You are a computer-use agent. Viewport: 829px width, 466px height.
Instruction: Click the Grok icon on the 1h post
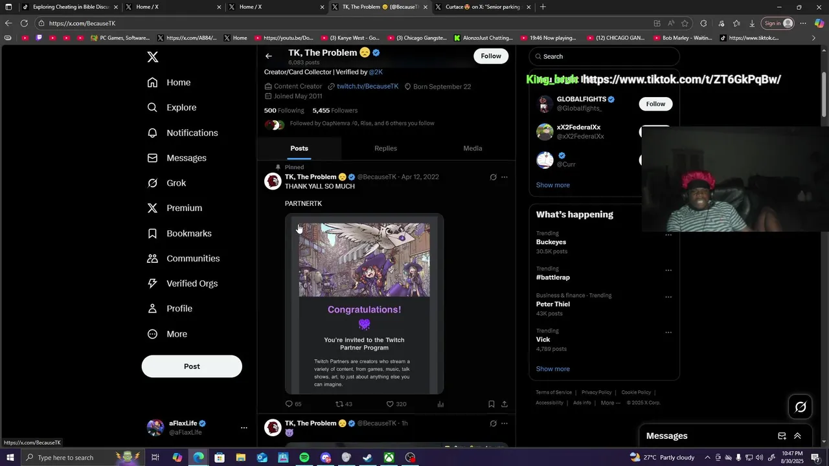(493, 423)
